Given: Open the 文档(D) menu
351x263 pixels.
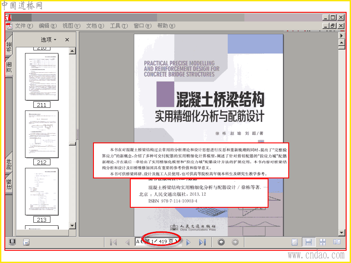Looking at the screenshot, I should point(95,26).
